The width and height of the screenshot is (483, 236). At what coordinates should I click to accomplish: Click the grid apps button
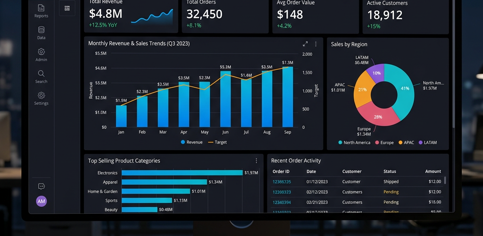(67, 8)
